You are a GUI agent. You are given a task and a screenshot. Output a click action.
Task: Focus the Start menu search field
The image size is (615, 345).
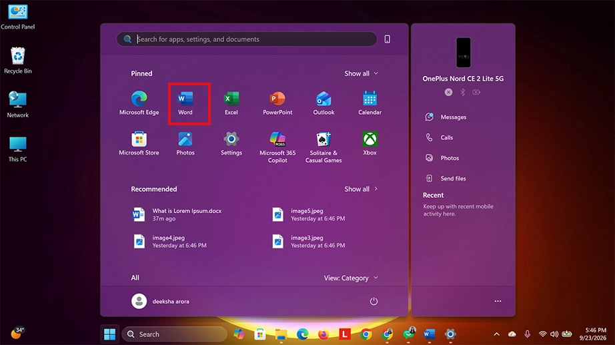(x=247, y=39)
